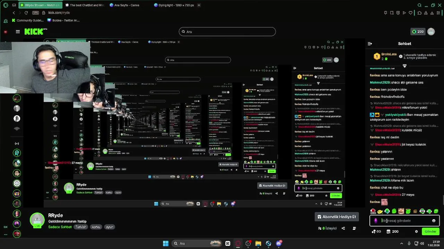This screenshot has height=249, width=444.
Task: Click 'Abonelik Hediye Et' gift button
Action: click(x=336, y=217)
